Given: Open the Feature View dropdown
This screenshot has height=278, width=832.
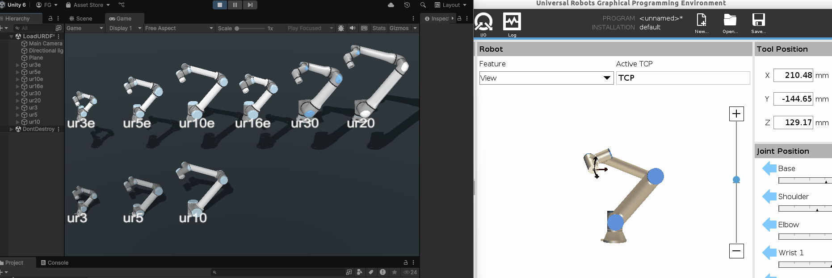Looking at the screenshot, I should tap(546, 78).
